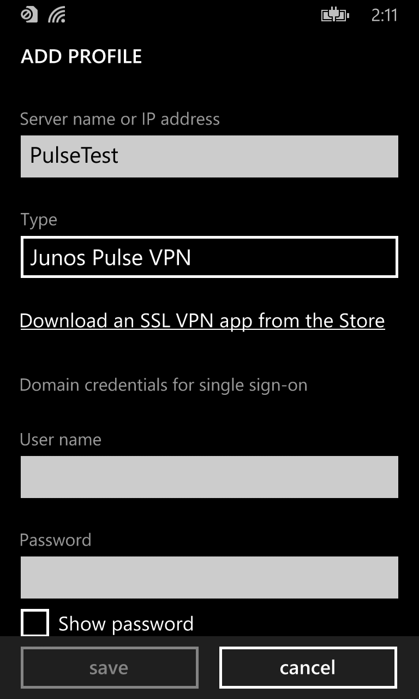
Task: Open the Junos Pulse VPN type dropdown
Action: click(x=209, y=257)
